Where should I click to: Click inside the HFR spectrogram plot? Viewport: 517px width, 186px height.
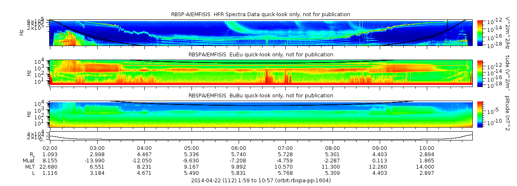point(261,32)
